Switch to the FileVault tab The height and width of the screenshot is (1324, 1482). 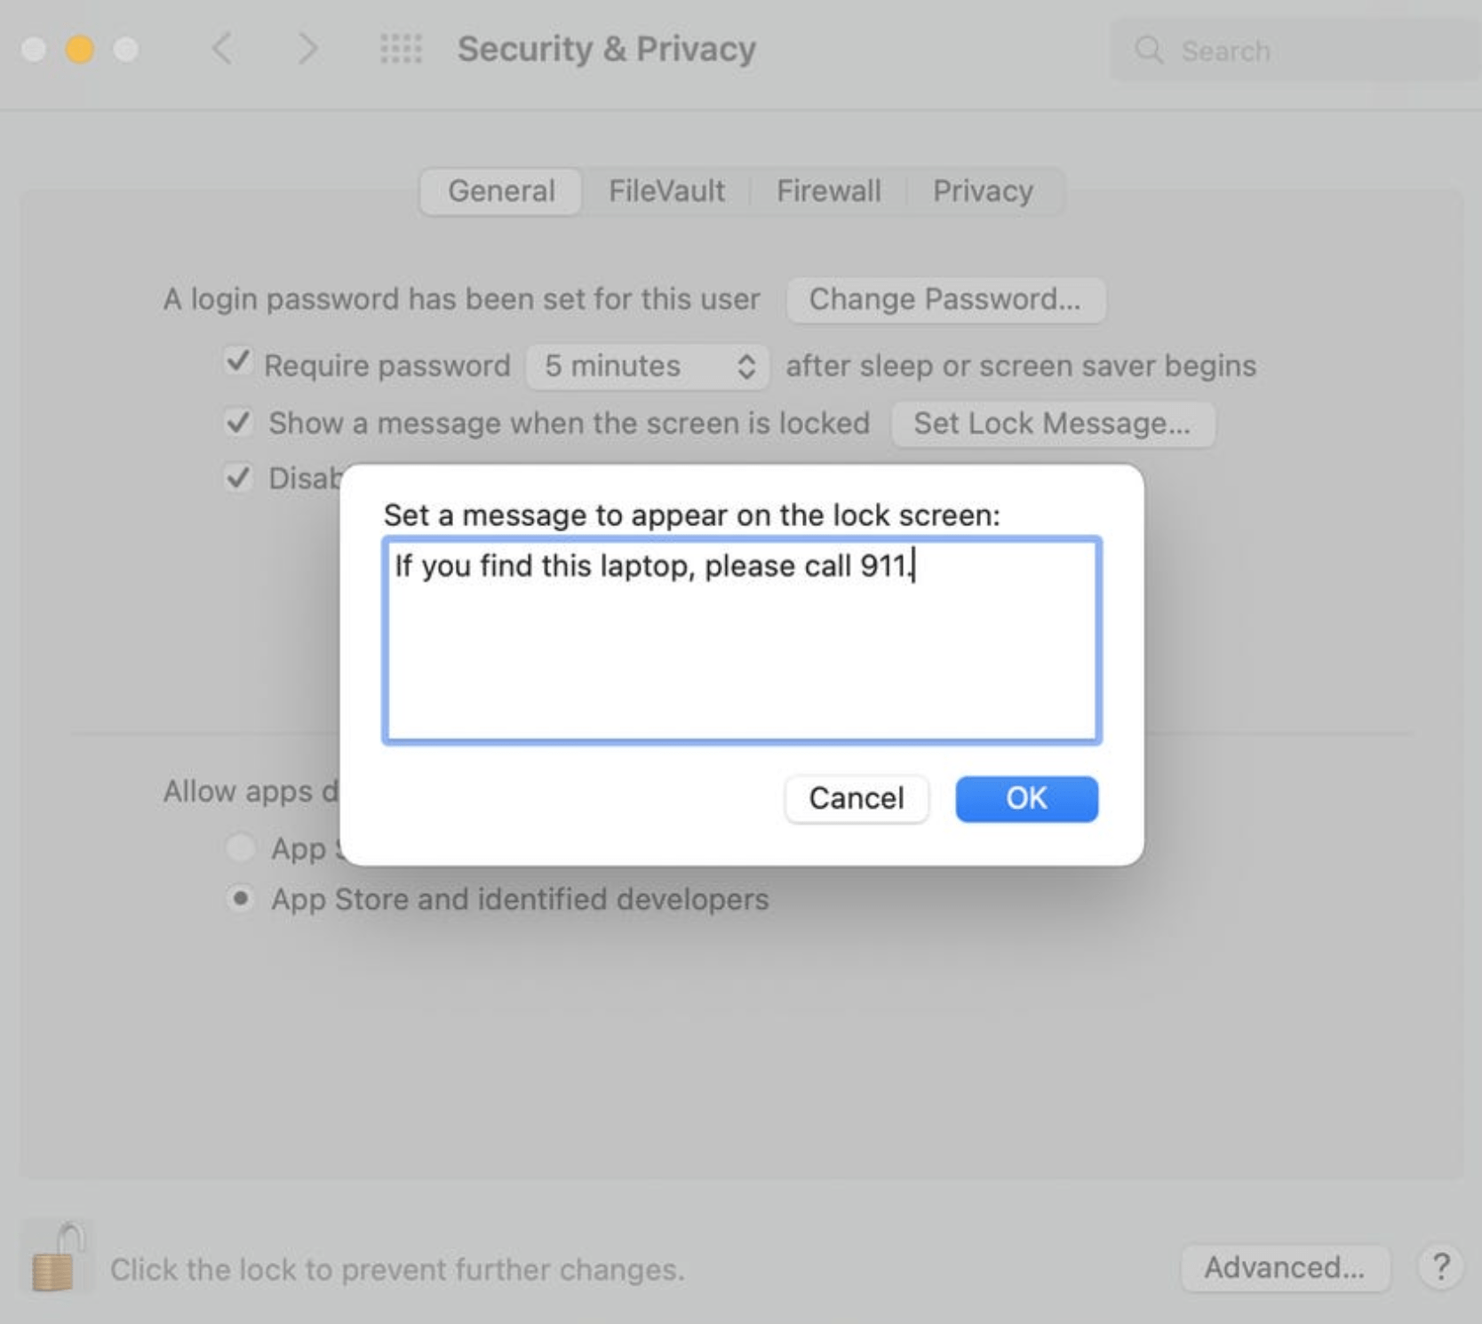click(666, 191)
